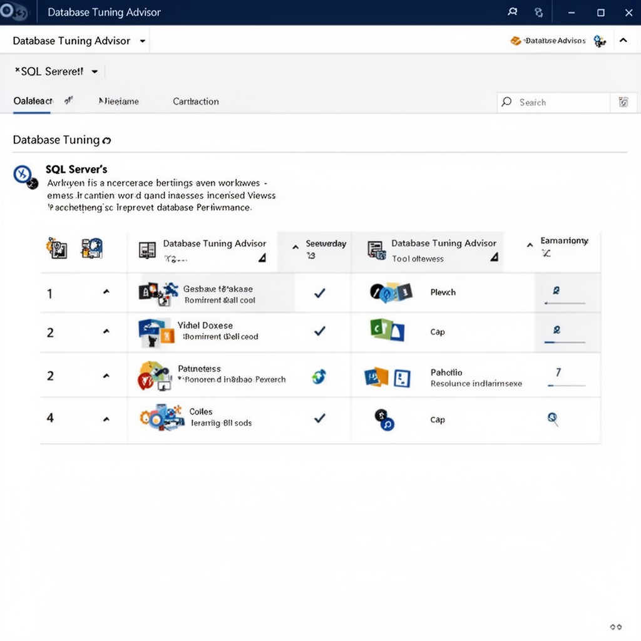Viewport: 641px width, 641px height.
Task: Toggle the checkmark in the Gesbase row
Action: tap(320, 293)
